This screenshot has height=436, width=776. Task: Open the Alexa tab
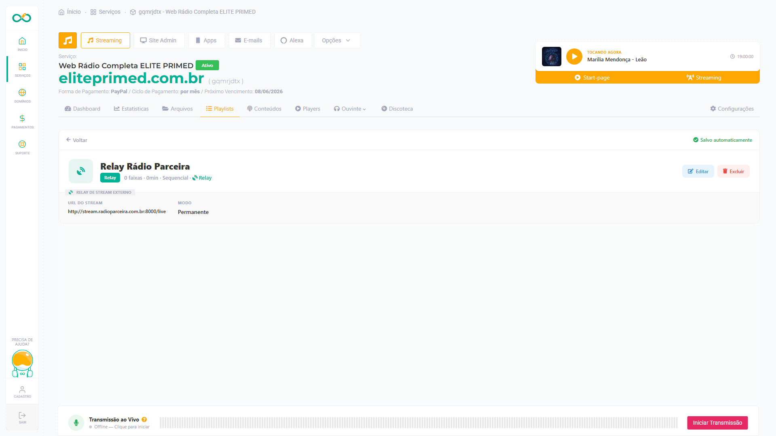pos(293,40)
